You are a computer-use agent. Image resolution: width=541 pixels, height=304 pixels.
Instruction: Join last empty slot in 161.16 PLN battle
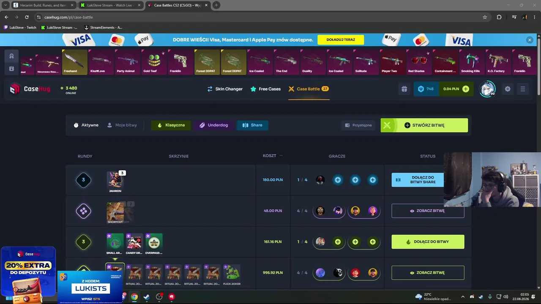click(x=372, y=242)
